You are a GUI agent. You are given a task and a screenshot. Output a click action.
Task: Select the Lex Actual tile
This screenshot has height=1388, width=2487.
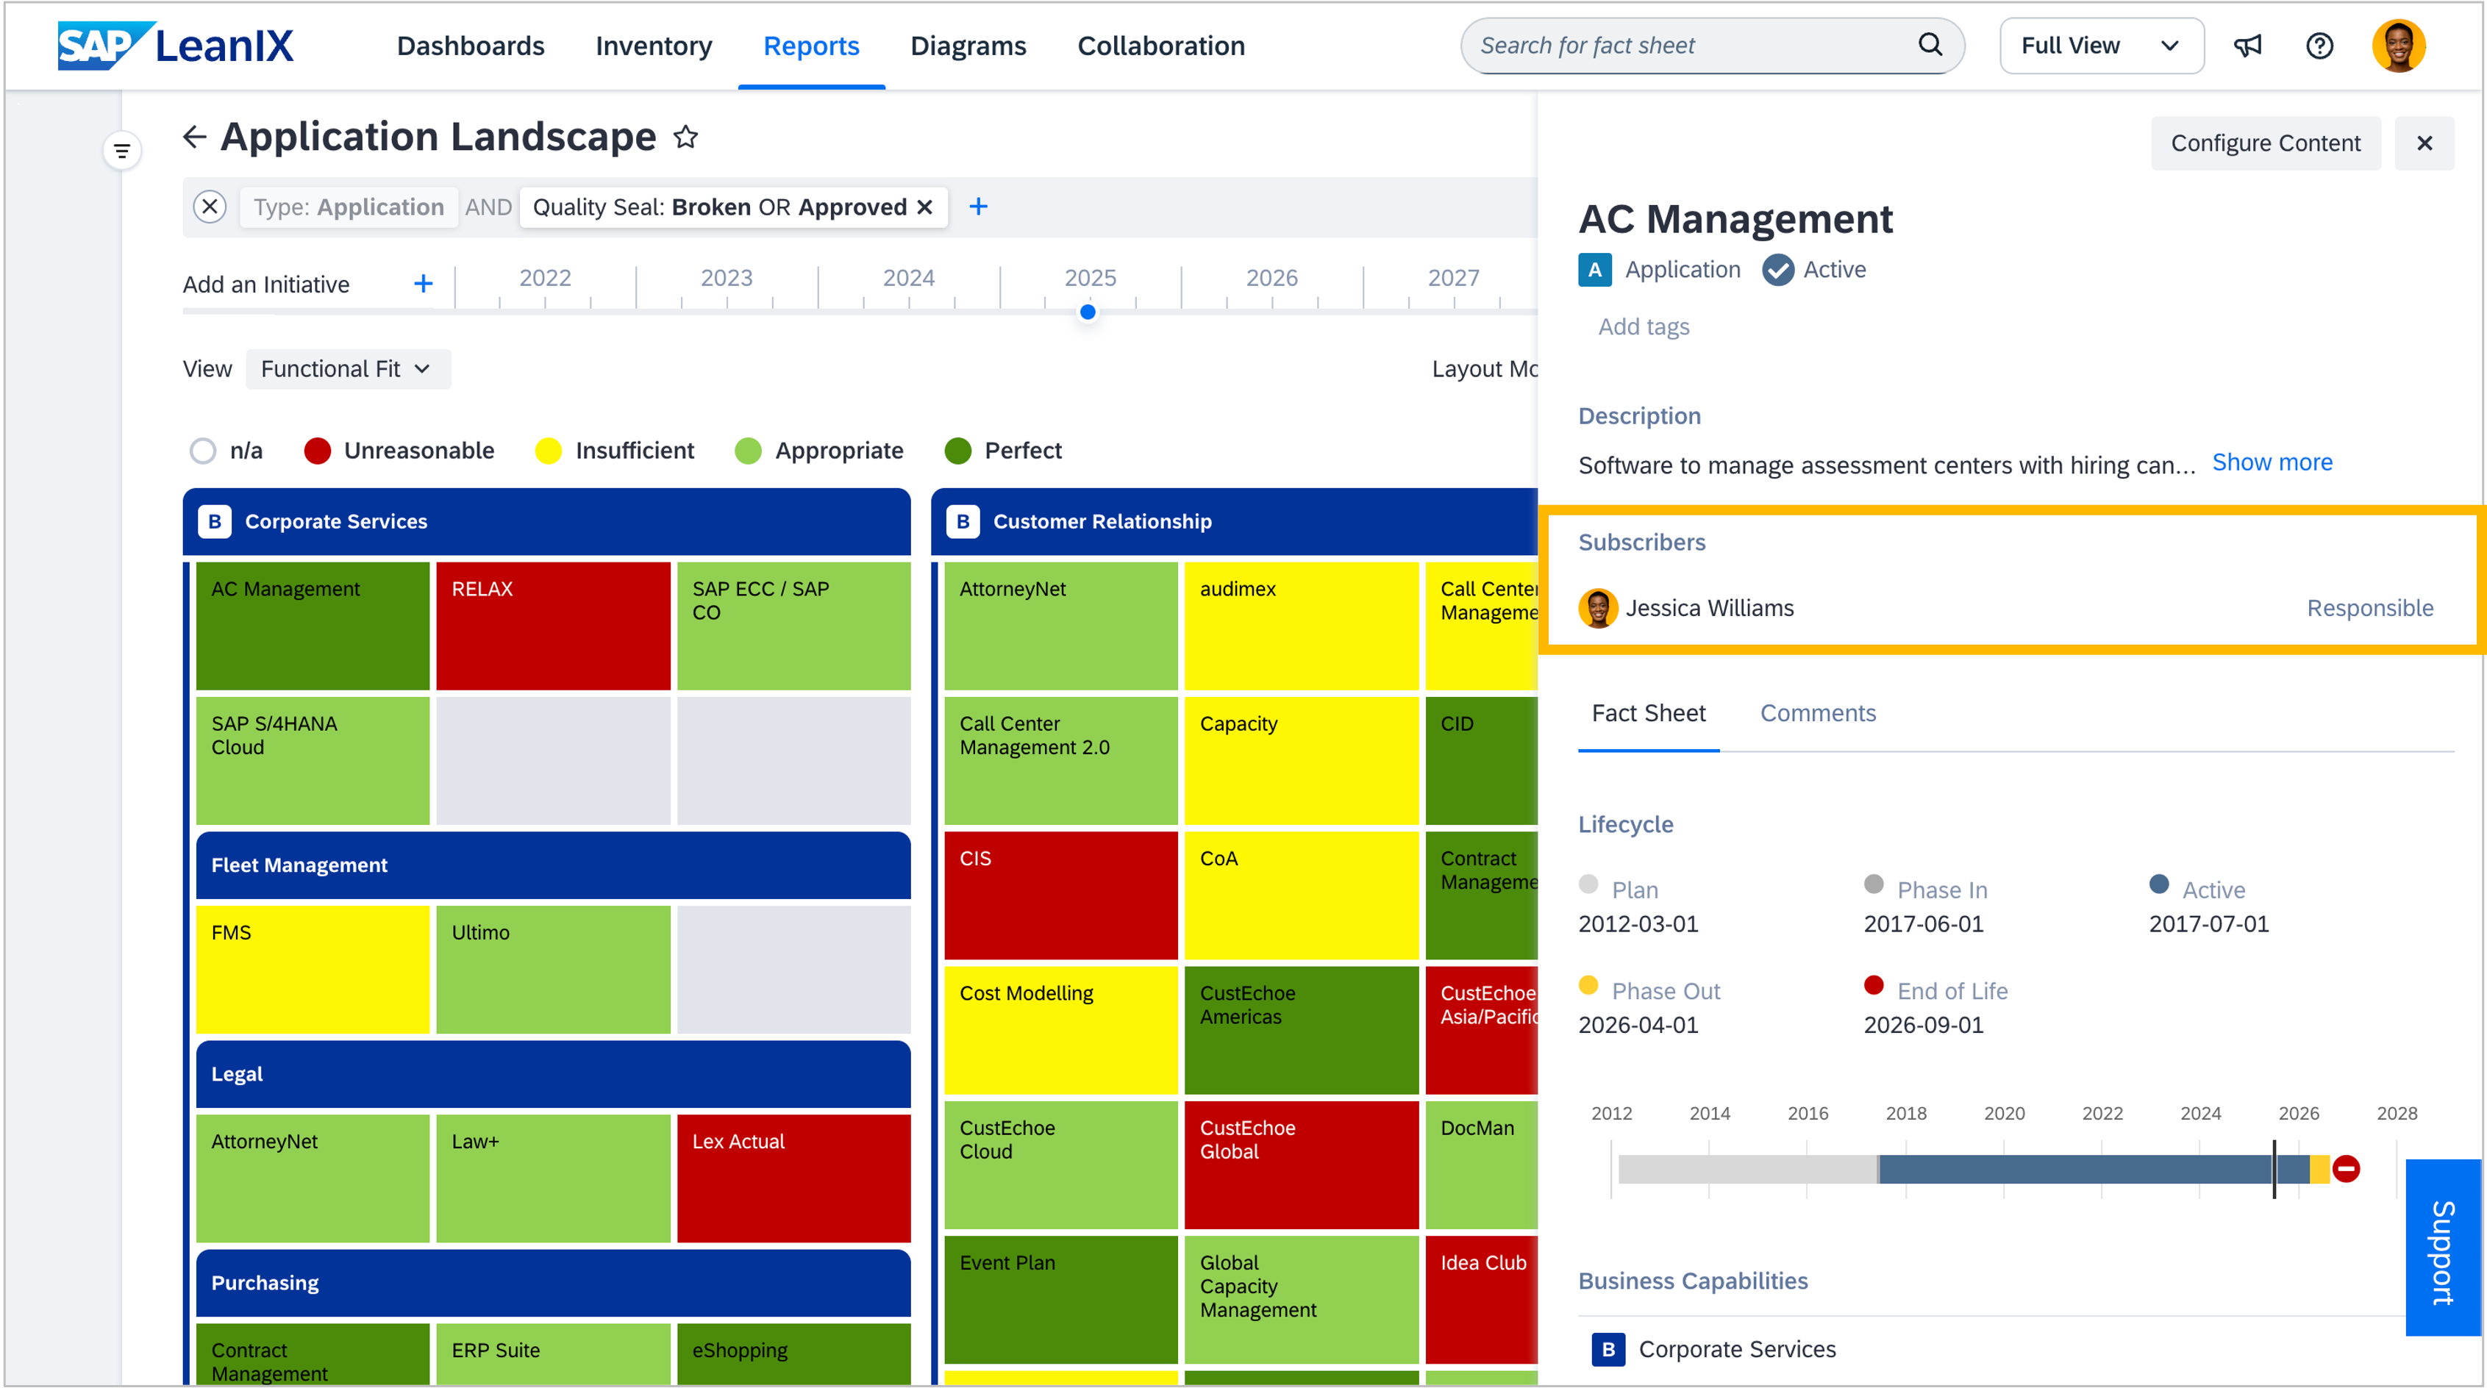tap(793, 1178)
